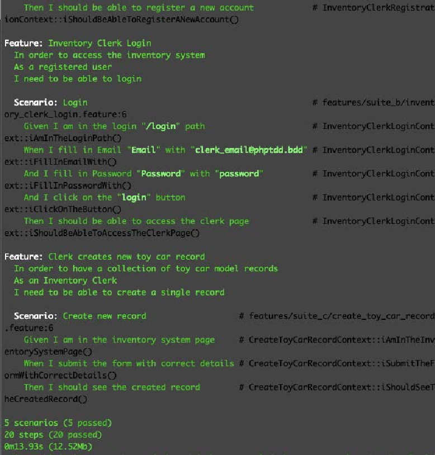
Task: Click the 'Scenario: Create new record' line
Action: (x=80, y=316)
